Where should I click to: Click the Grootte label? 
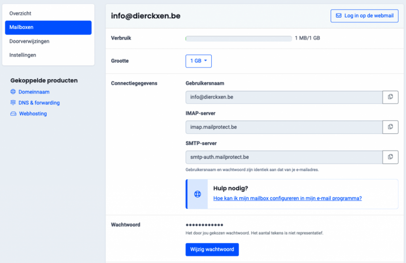pyautogui.click(x=120, y=61)
